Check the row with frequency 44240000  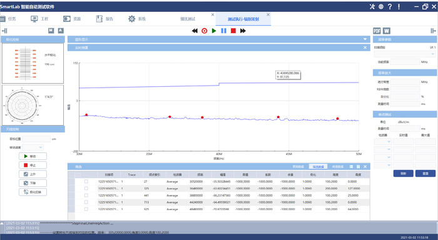pos(86,202)
